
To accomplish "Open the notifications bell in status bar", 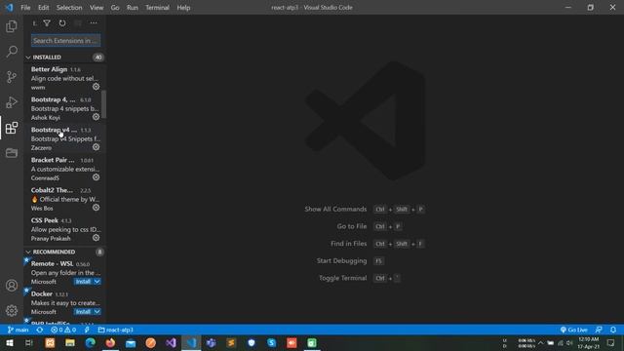I will click(613, 330).
